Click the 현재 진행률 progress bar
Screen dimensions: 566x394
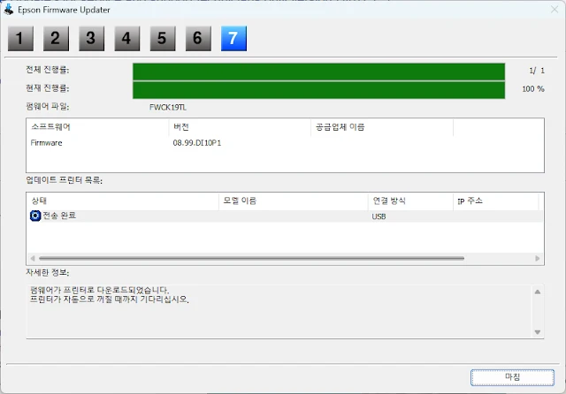click(318, 89)
